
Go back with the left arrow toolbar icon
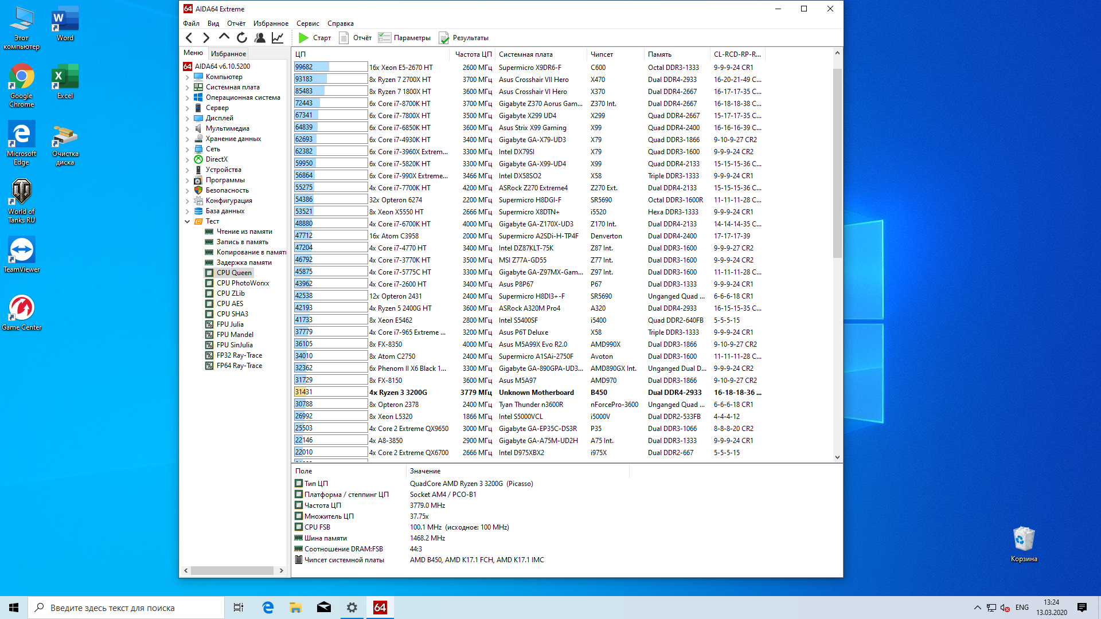tap(189, 38)
